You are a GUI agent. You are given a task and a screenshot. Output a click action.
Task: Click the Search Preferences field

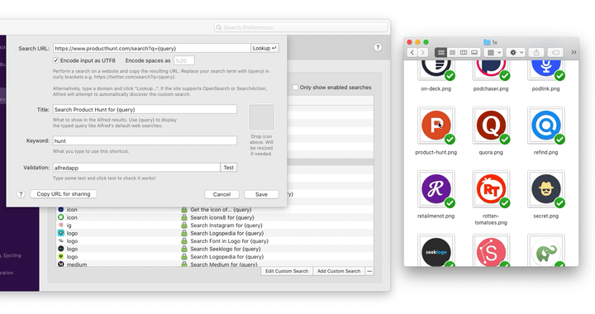(301, 27)
